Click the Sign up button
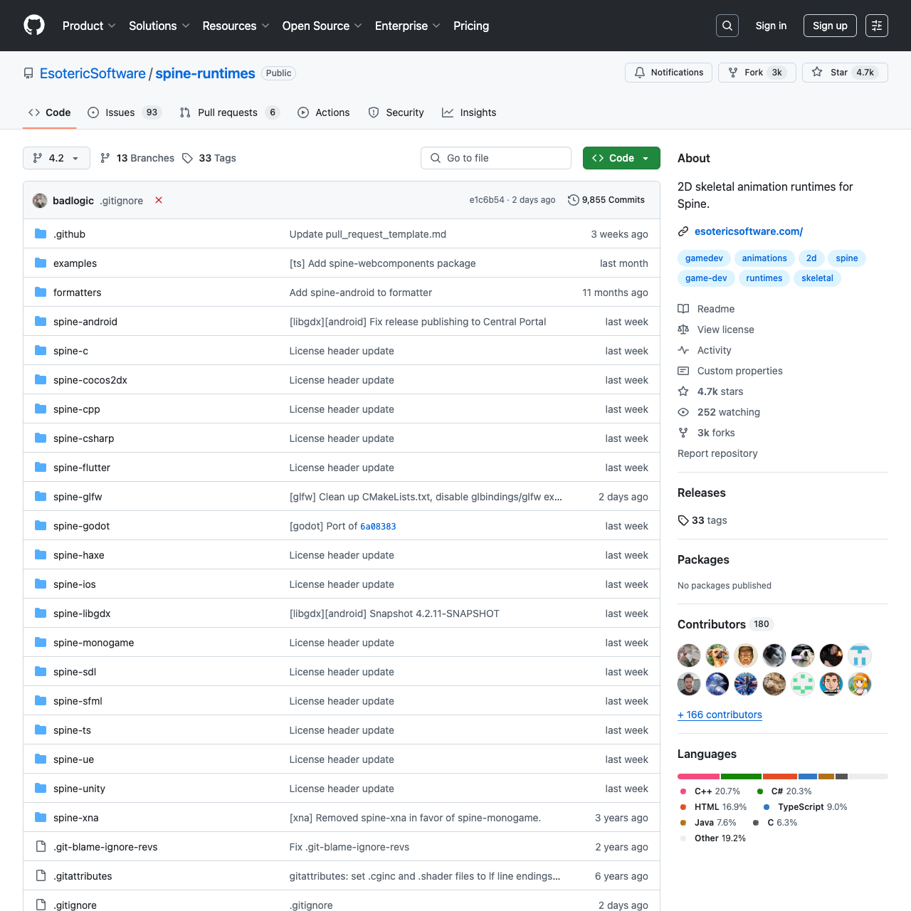Image resolution: width=911 pixels, height=911 pixels. (830, 26)
